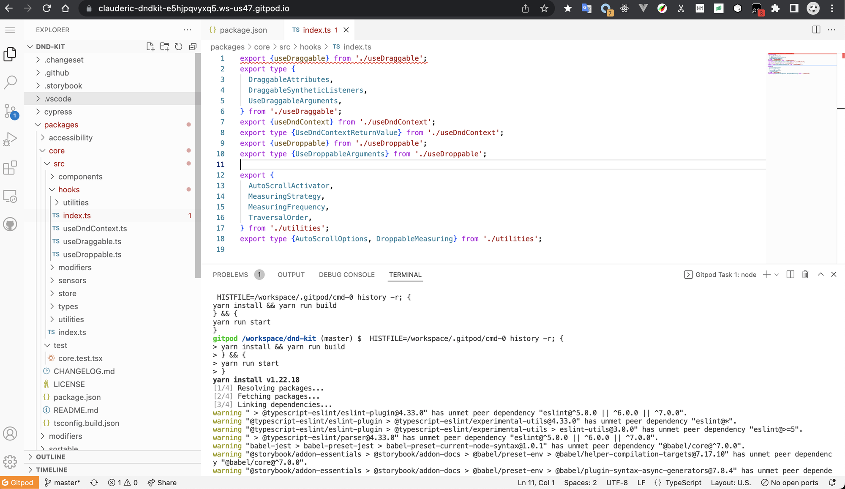Expand the accessibility folder
This screenshot has height=489, width=845.
tap(43, 138)
